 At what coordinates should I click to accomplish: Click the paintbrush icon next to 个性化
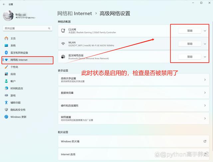pos(6,67)
